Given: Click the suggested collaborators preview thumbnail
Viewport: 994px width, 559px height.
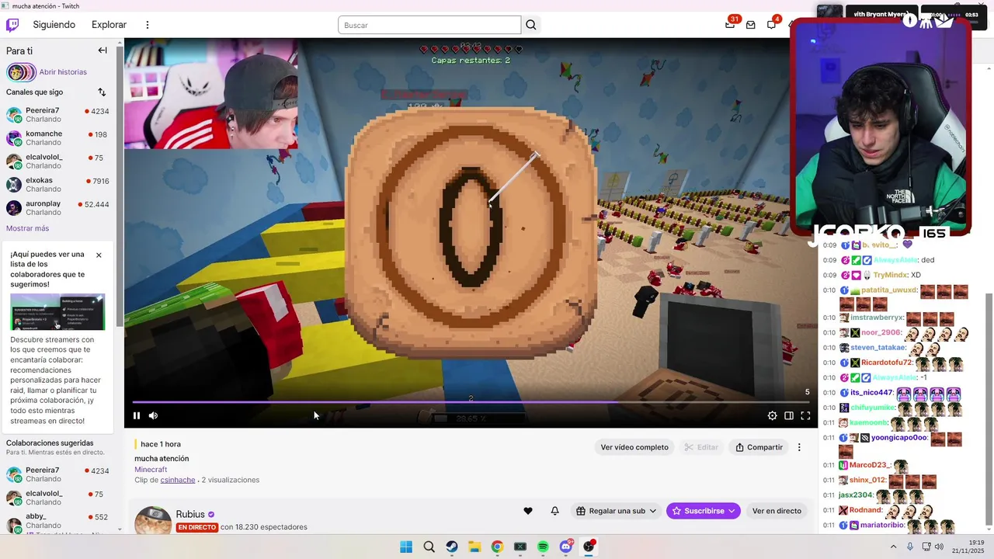Looking at the screenshot, I should pos(57,312).
